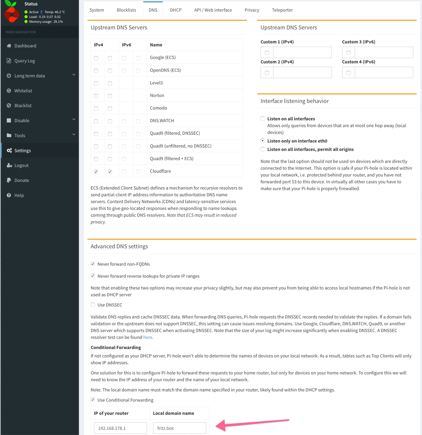Expand the Disable menu chevron

click(x=74, y=120)
